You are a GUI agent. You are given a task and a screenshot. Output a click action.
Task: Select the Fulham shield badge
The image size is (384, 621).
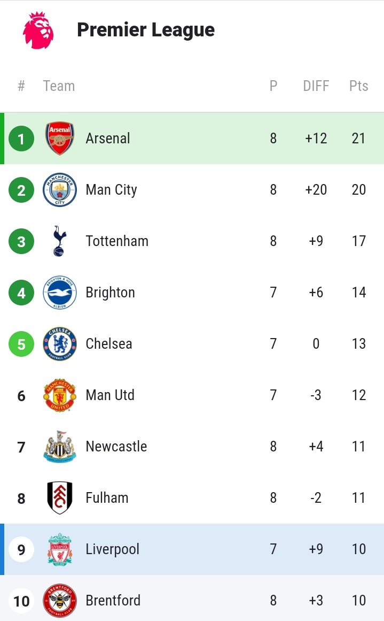pyautogui.click(x=60, y=498)
